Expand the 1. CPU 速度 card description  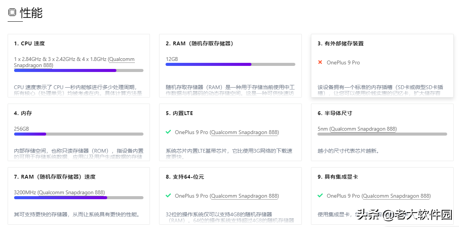pyautogui.click(x=78, y=90)
